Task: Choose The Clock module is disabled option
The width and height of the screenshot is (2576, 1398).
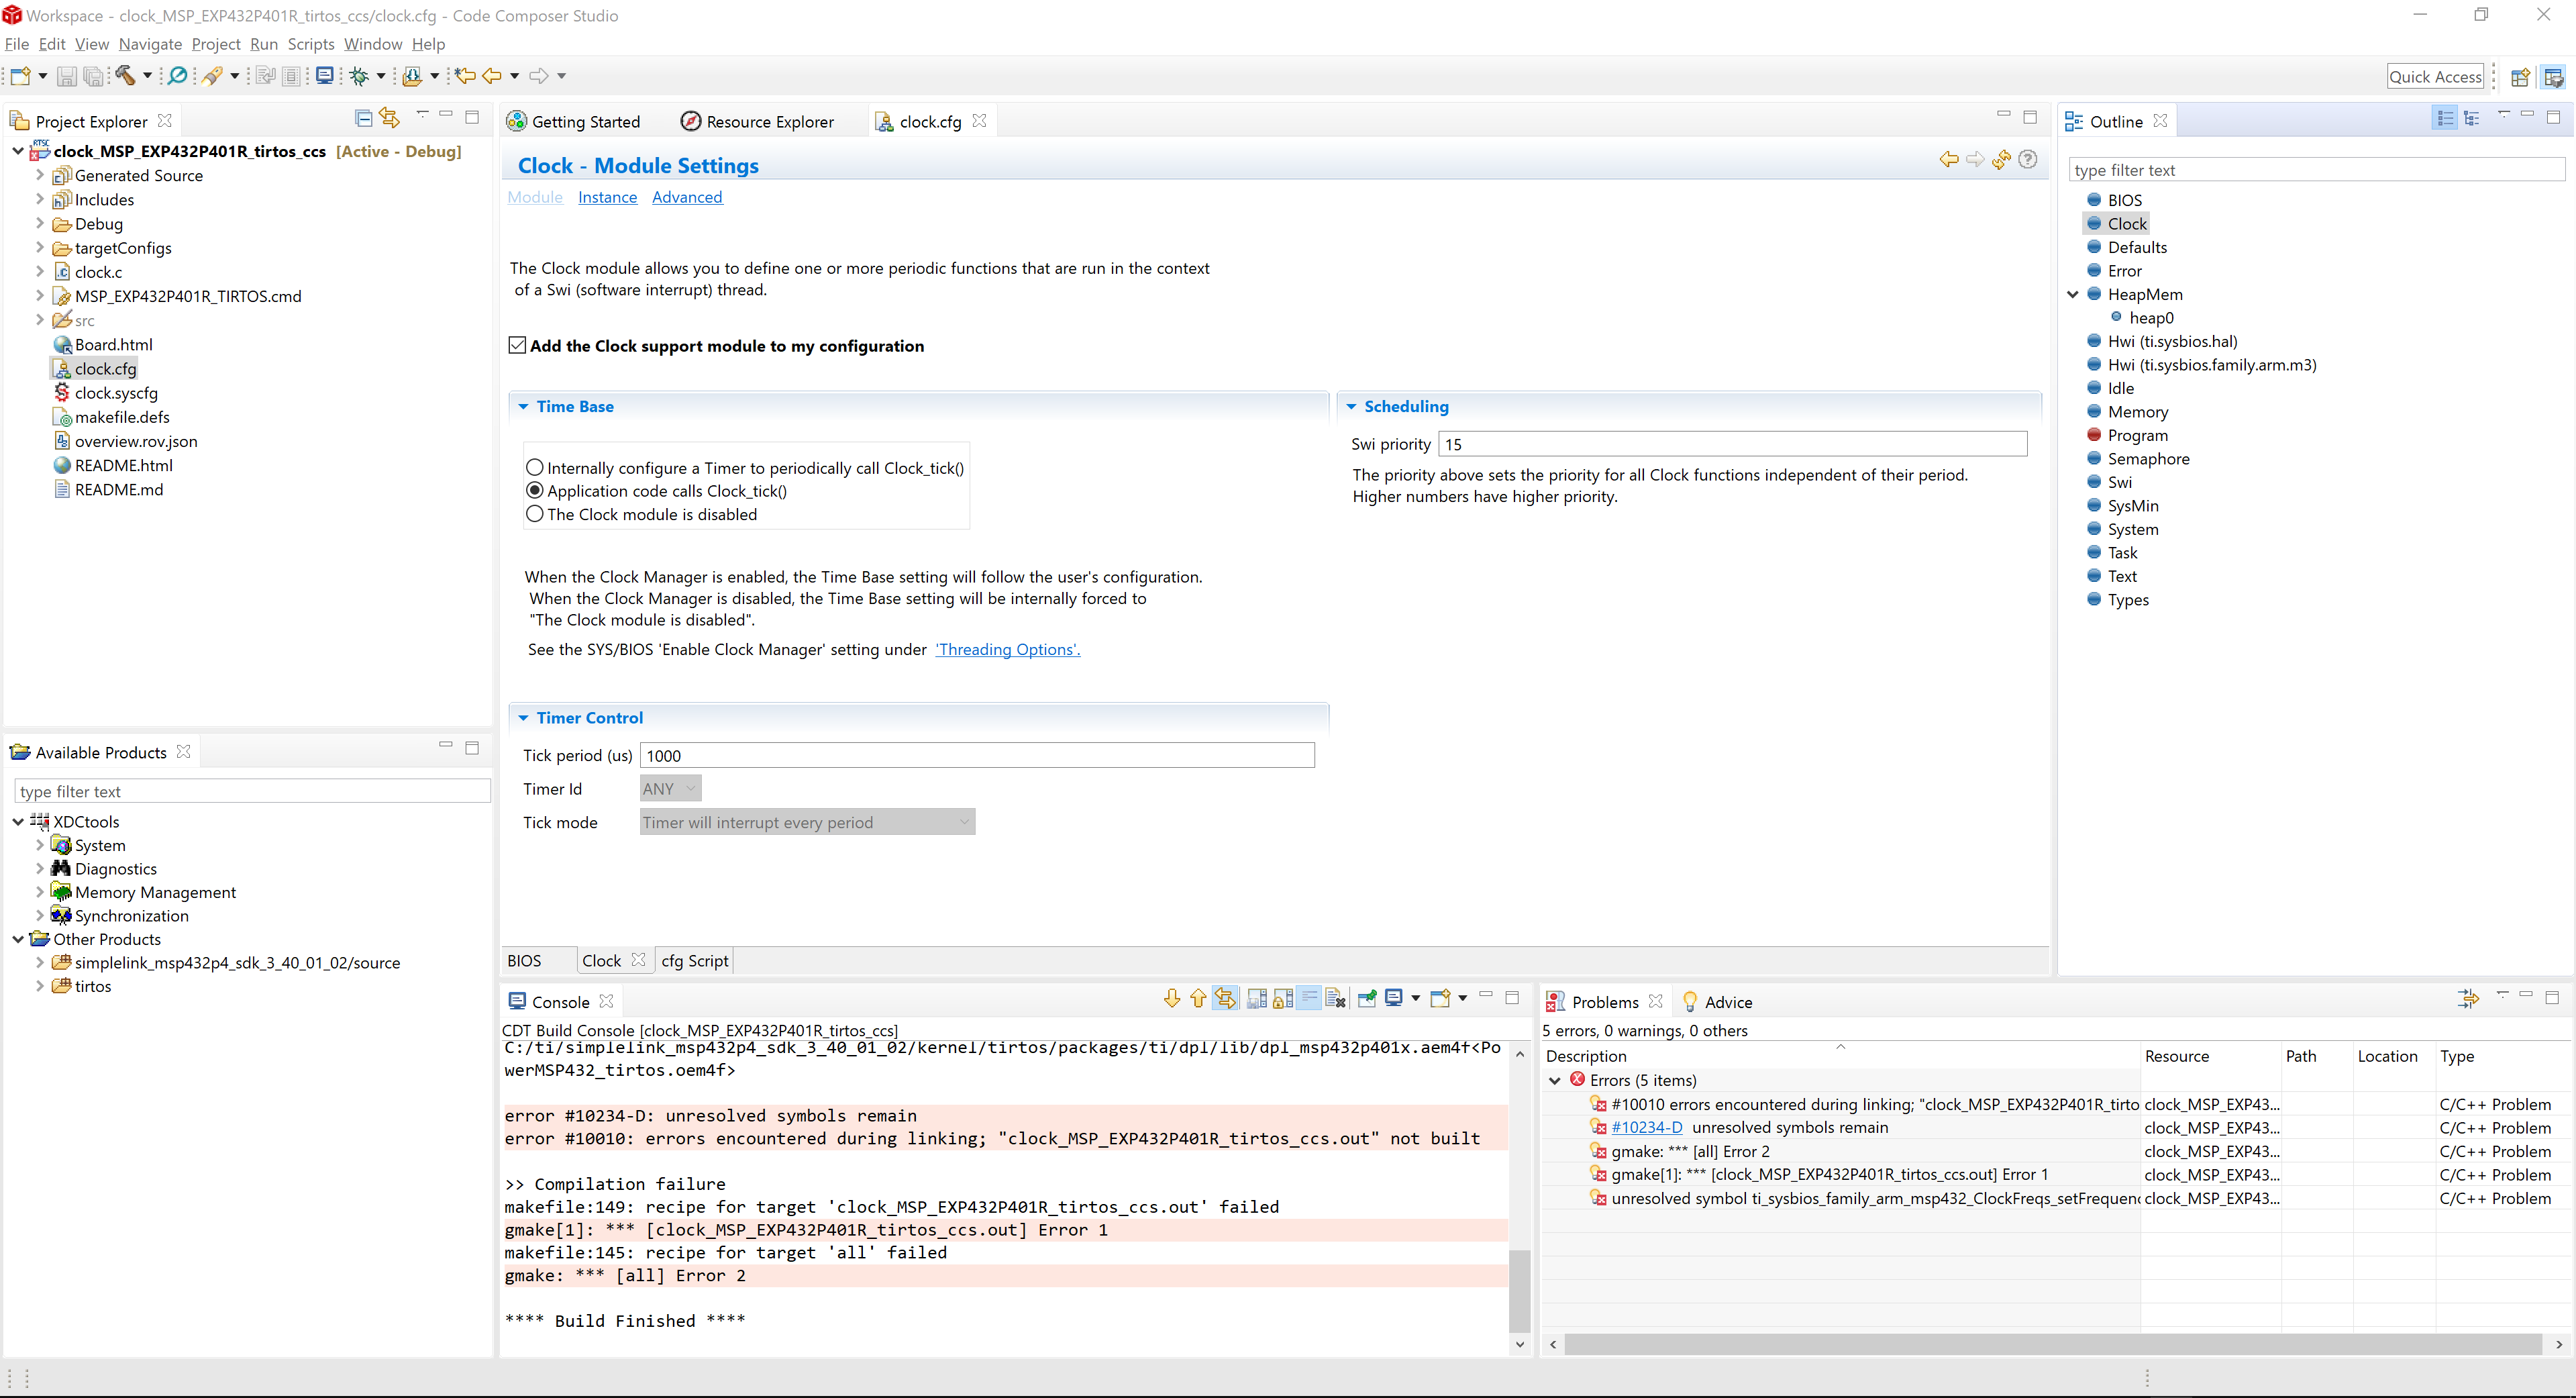Action: [x=535, y=514]
